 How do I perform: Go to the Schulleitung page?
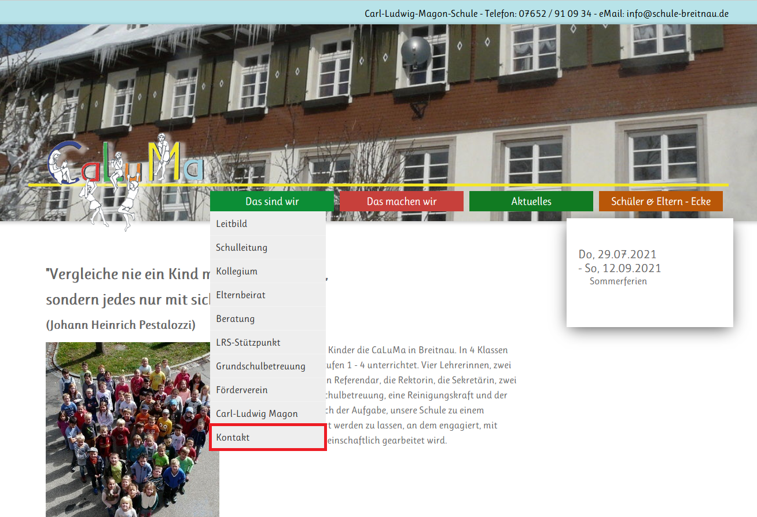241,247
